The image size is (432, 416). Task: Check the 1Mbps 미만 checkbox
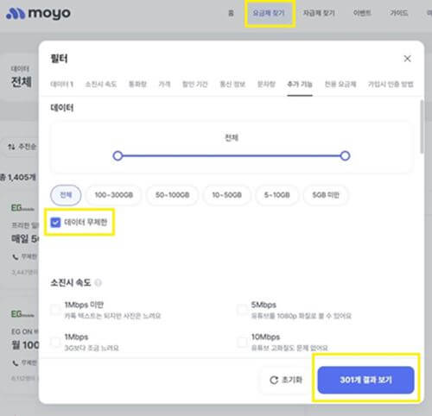pyautogui.click(x=55, y=310)
